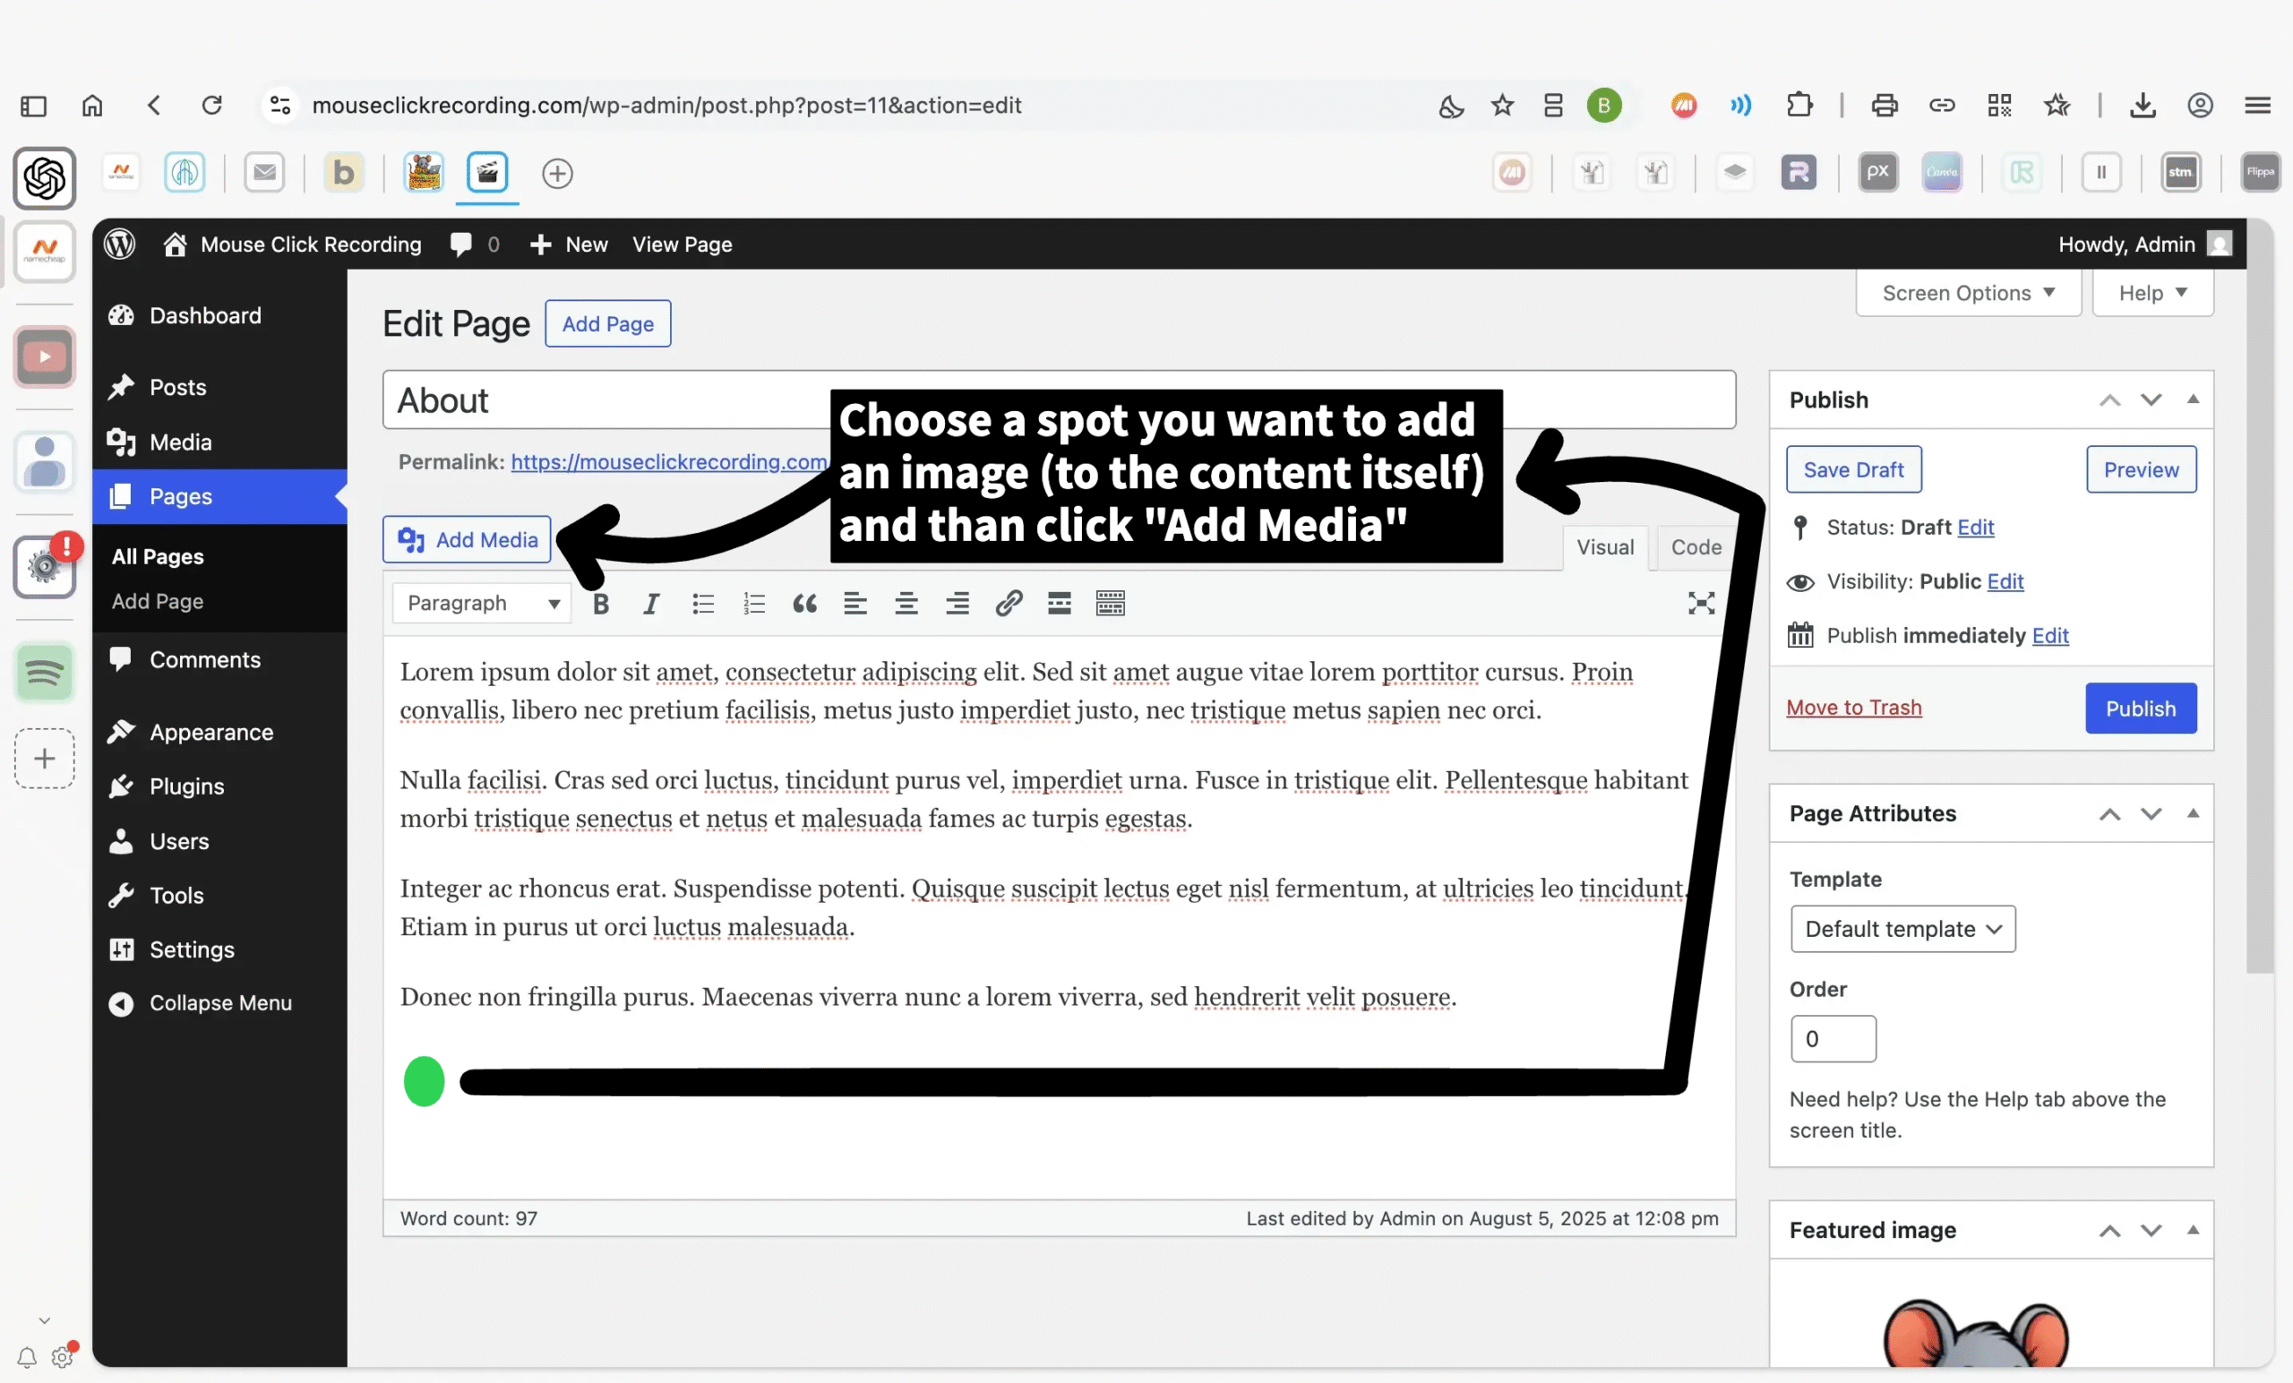This screenshot has height=1383, width=2293.
Task: Click the Move to Trash link
Action: pos(1853,708)
